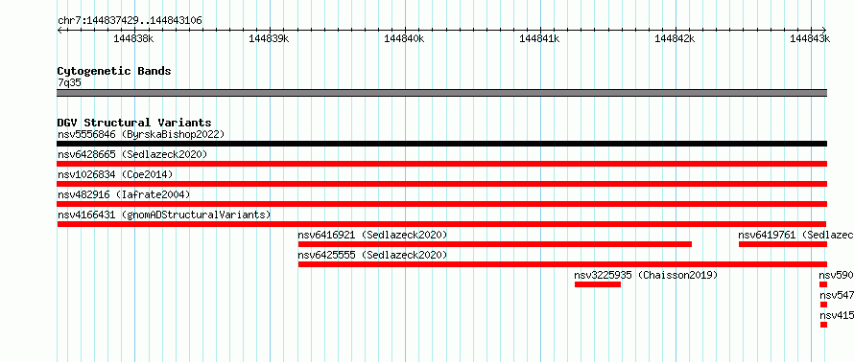Click the small red bar under nsv590

pos(823,284)
